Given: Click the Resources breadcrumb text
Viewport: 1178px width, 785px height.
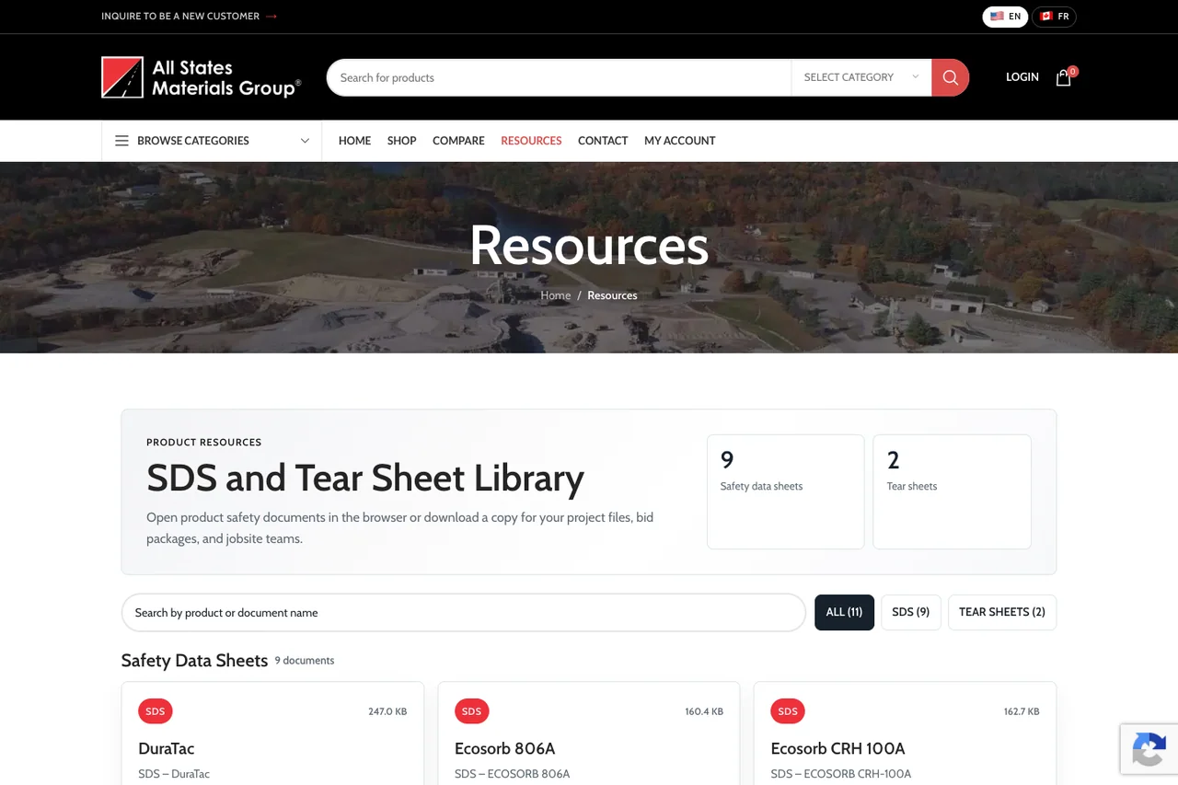Looking at the screenshot, I should [x=612, y=295].
